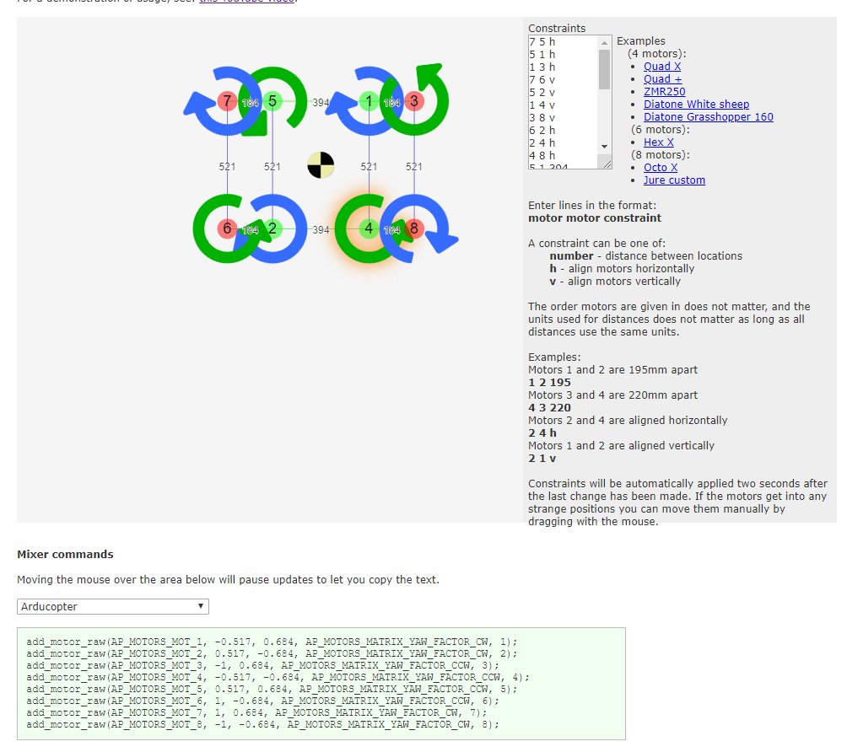The width and height of the screenshot is (847, 752).
Task: Click the 'Mixer commands' heading
Action: tap(65, 555)
